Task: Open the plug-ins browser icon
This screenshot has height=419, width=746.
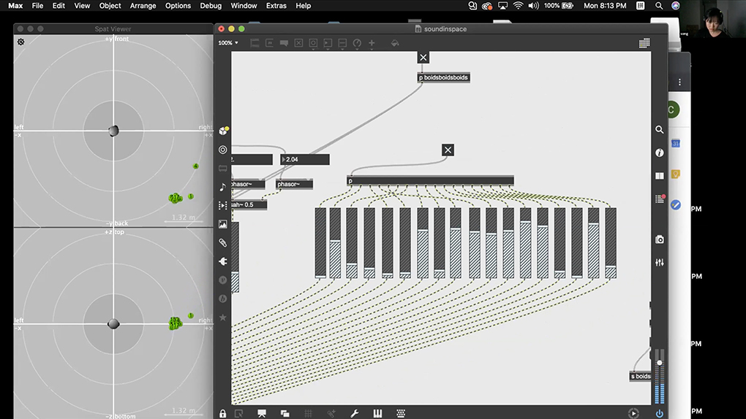Action: 223,261
